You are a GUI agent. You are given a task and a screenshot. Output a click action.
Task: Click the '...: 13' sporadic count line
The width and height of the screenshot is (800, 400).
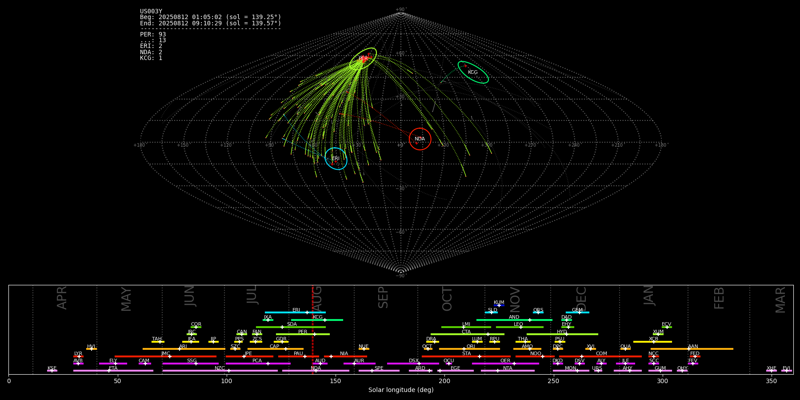click(x=153, y=40)
